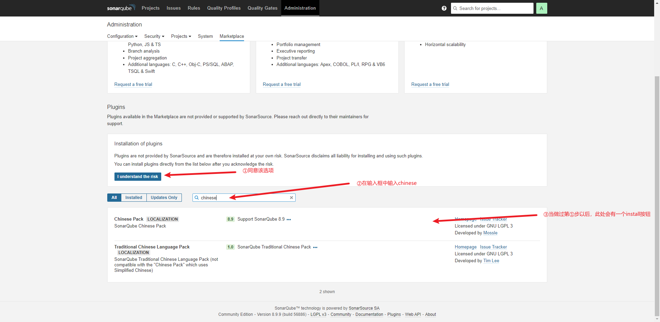This screenshot has height=322, width=660.
Task: Open Traditional Chinese Pack Issue Tracker link
Action: point(493,247)
